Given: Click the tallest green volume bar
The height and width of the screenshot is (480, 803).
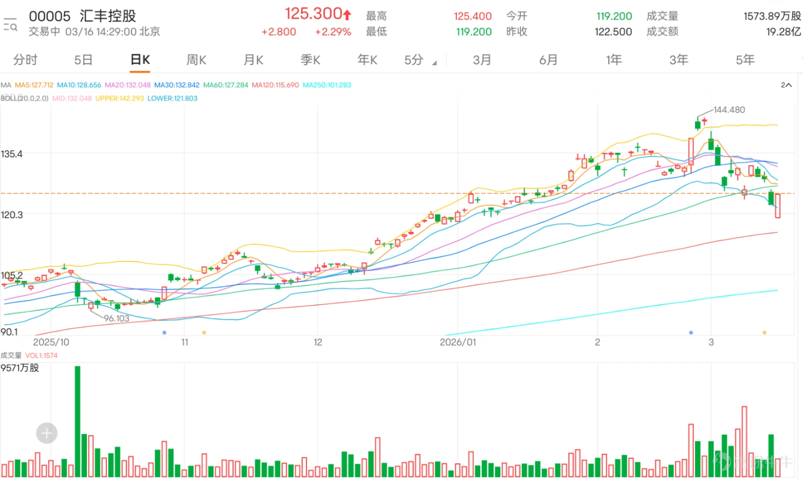Looking at the screenshot, I should pos(77,421).
